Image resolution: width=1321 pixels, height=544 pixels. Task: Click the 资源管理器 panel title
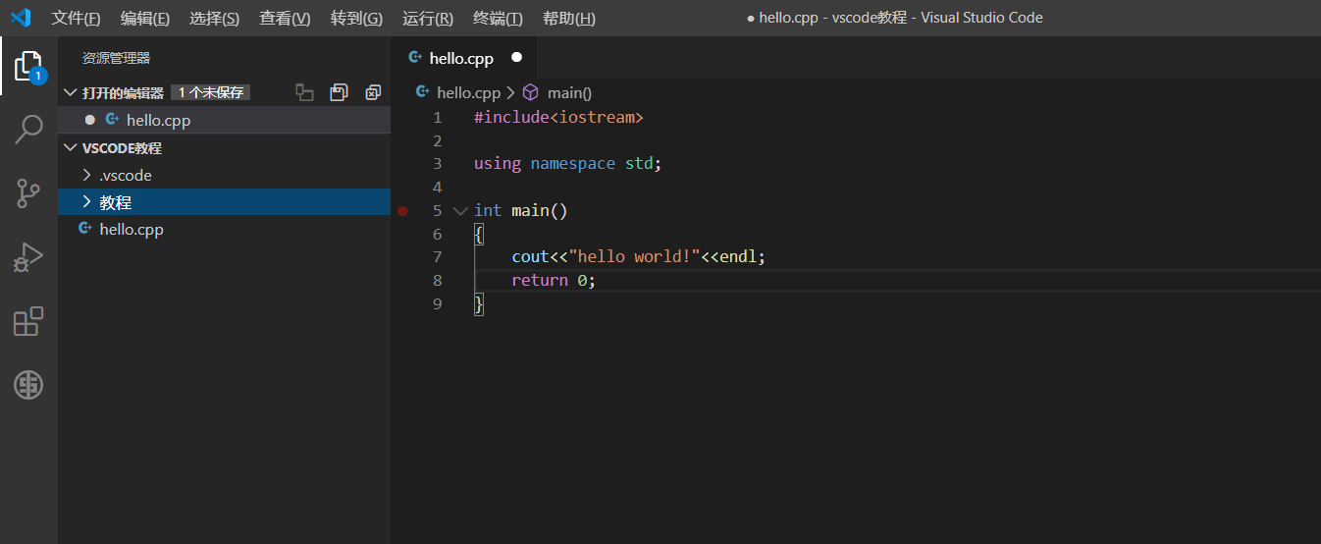116,59
